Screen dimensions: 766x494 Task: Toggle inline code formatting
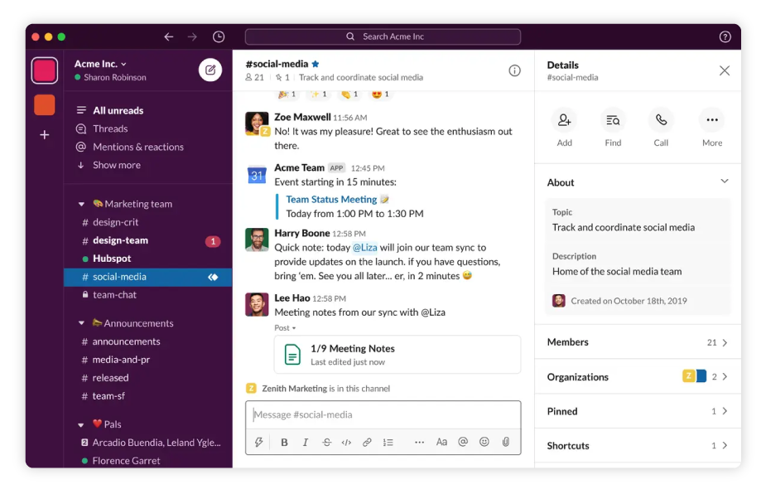(346, 442)
